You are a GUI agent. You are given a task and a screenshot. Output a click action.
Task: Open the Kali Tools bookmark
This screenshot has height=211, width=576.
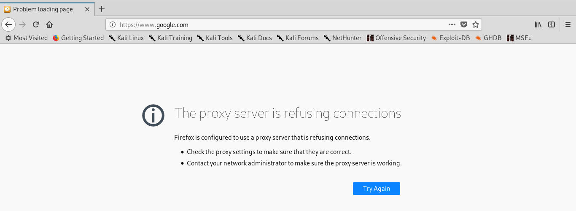[215, 38]
